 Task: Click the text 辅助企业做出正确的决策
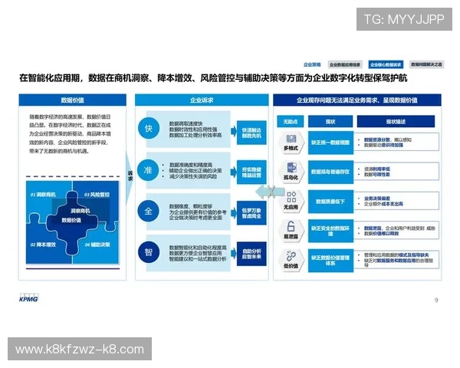click(x=195, y=171)
